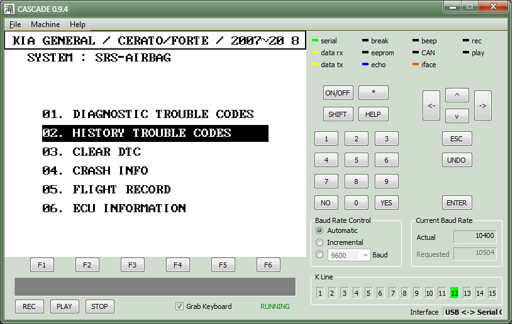This screenshot has height=324, width=515.
Task: Click the Actual baud rate field
Action: click(x=475, y=237)
